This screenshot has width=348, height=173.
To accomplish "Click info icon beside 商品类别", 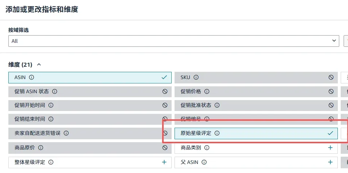I will pos(207,148).
